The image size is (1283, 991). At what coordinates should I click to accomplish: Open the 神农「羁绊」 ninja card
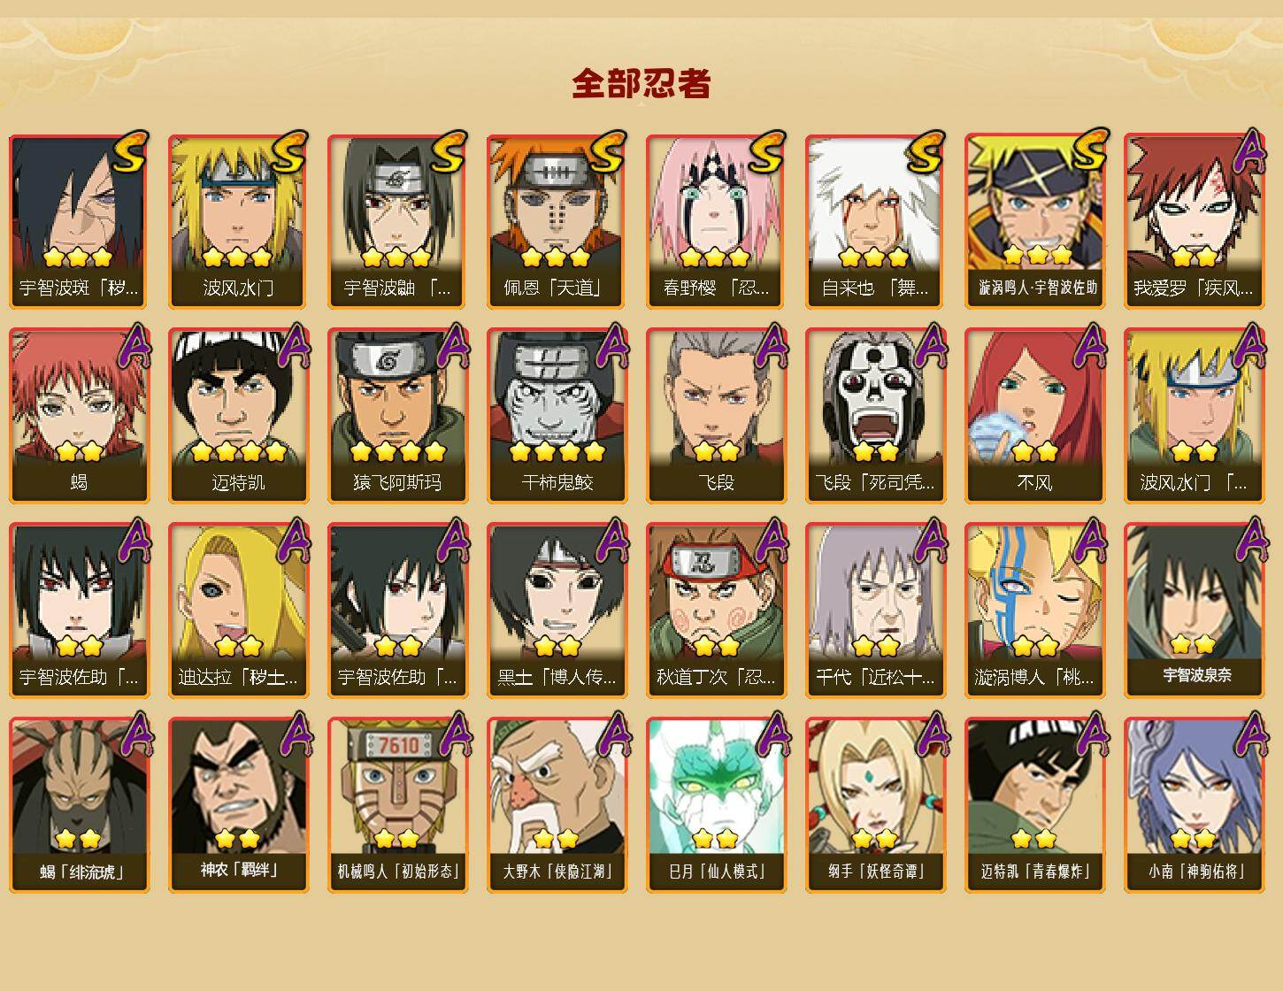click(238, 805)
